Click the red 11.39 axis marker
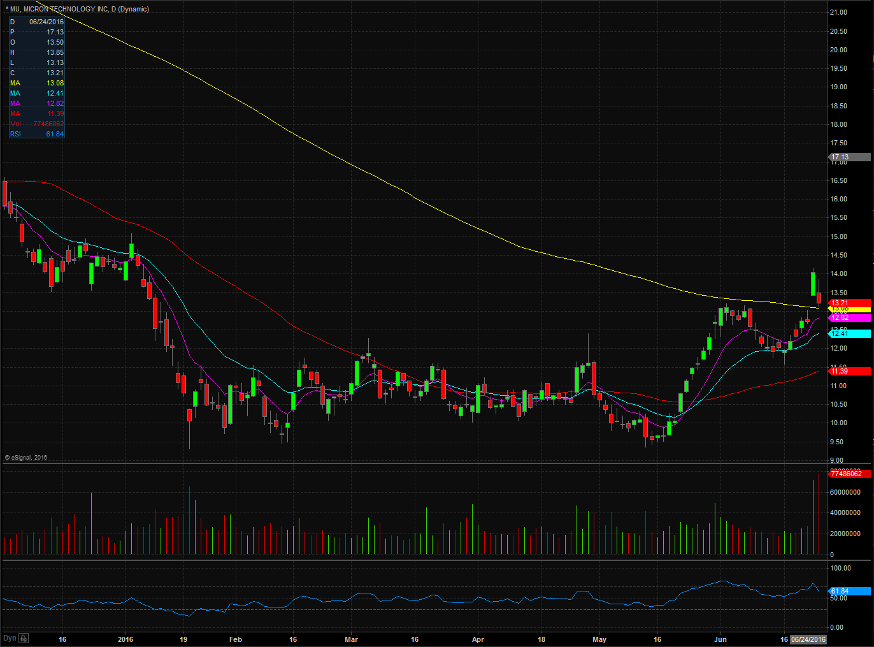This screenshot has width=874, height=647. (x=850, y=371)
